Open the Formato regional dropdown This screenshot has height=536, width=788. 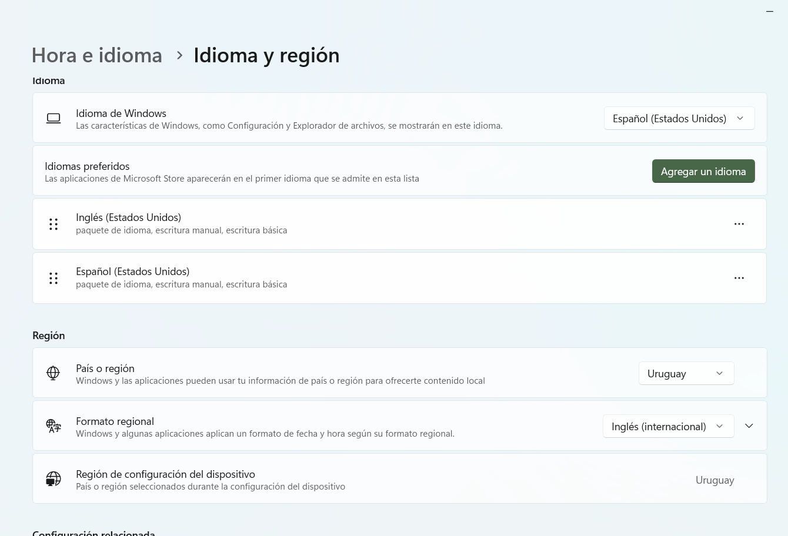point(668,426)
